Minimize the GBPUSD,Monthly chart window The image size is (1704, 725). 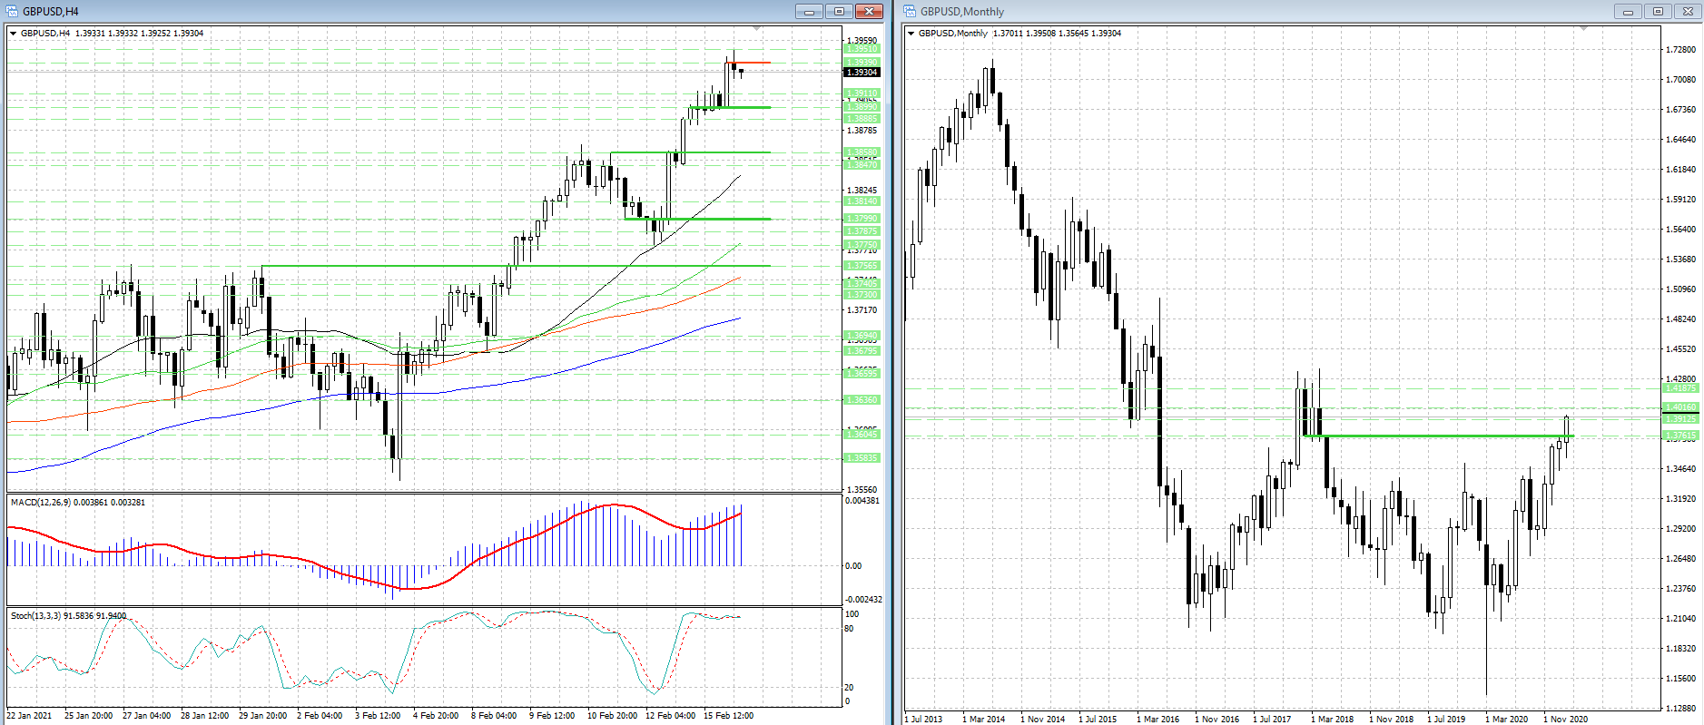(1628, 11)
